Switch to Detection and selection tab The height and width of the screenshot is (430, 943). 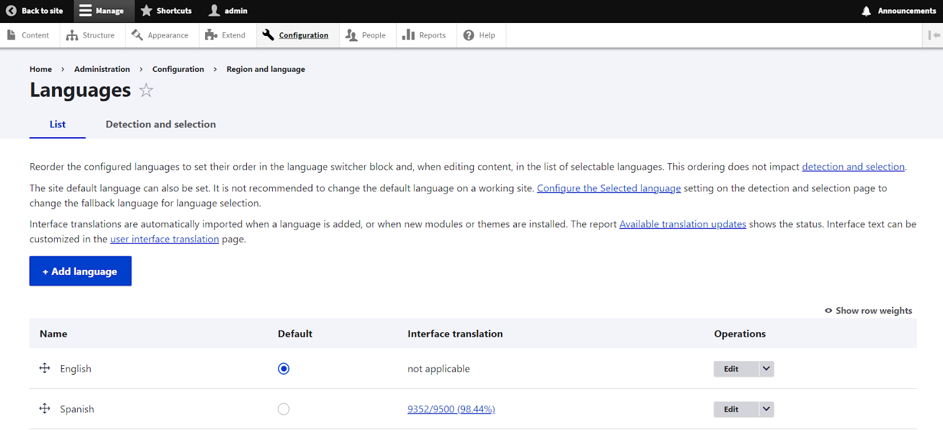(161, 124)
